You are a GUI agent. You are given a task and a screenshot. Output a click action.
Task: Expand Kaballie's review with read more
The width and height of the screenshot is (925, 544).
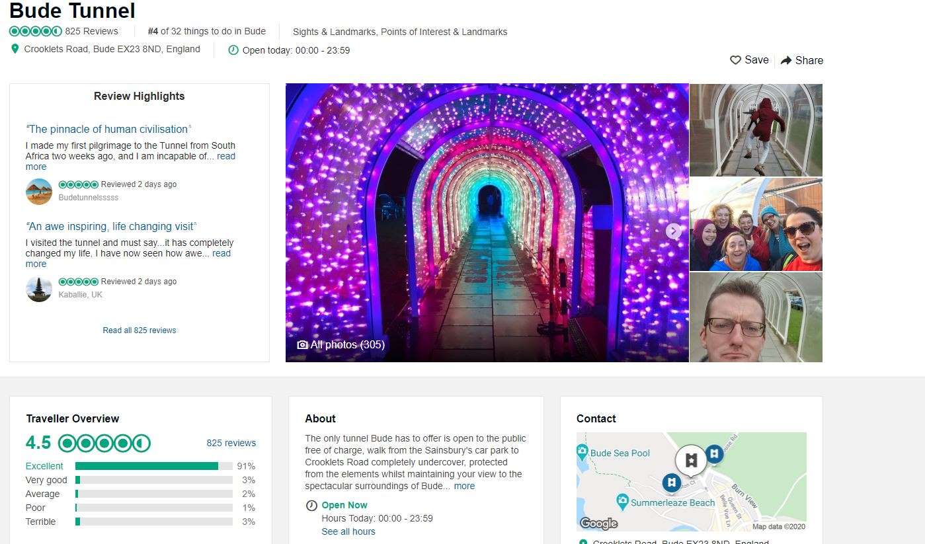[x=221, y=253]
